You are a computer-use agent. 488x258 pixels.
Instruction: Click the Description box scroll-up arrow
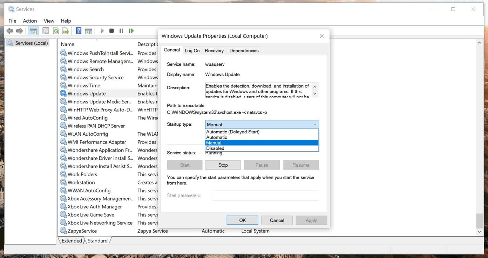[315, 86]
